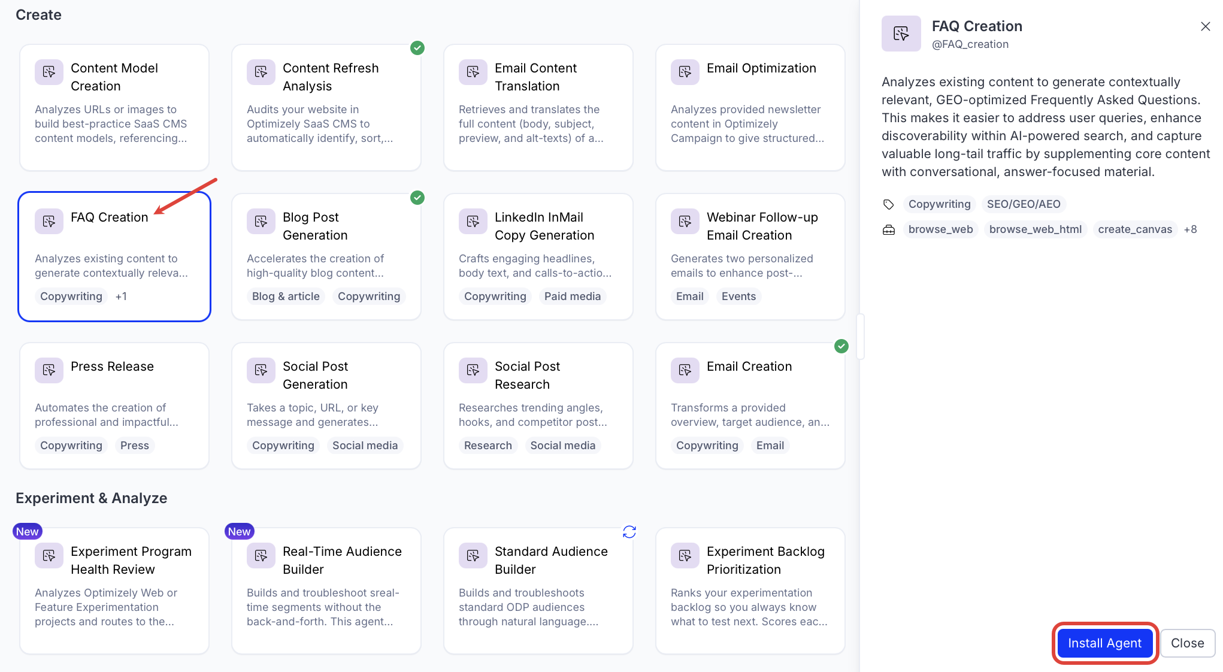The height and width of the screenshot is (672, 1223).
Task: Click the Press Release agent icon
Action: click(x=49, y=370)
